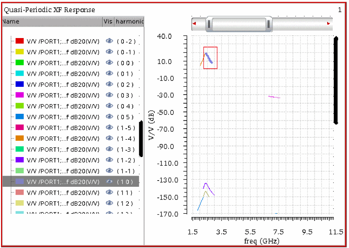Screen dimensions: 349x248
Task: Click the harmonic column header
Action: tap(129, 21)
